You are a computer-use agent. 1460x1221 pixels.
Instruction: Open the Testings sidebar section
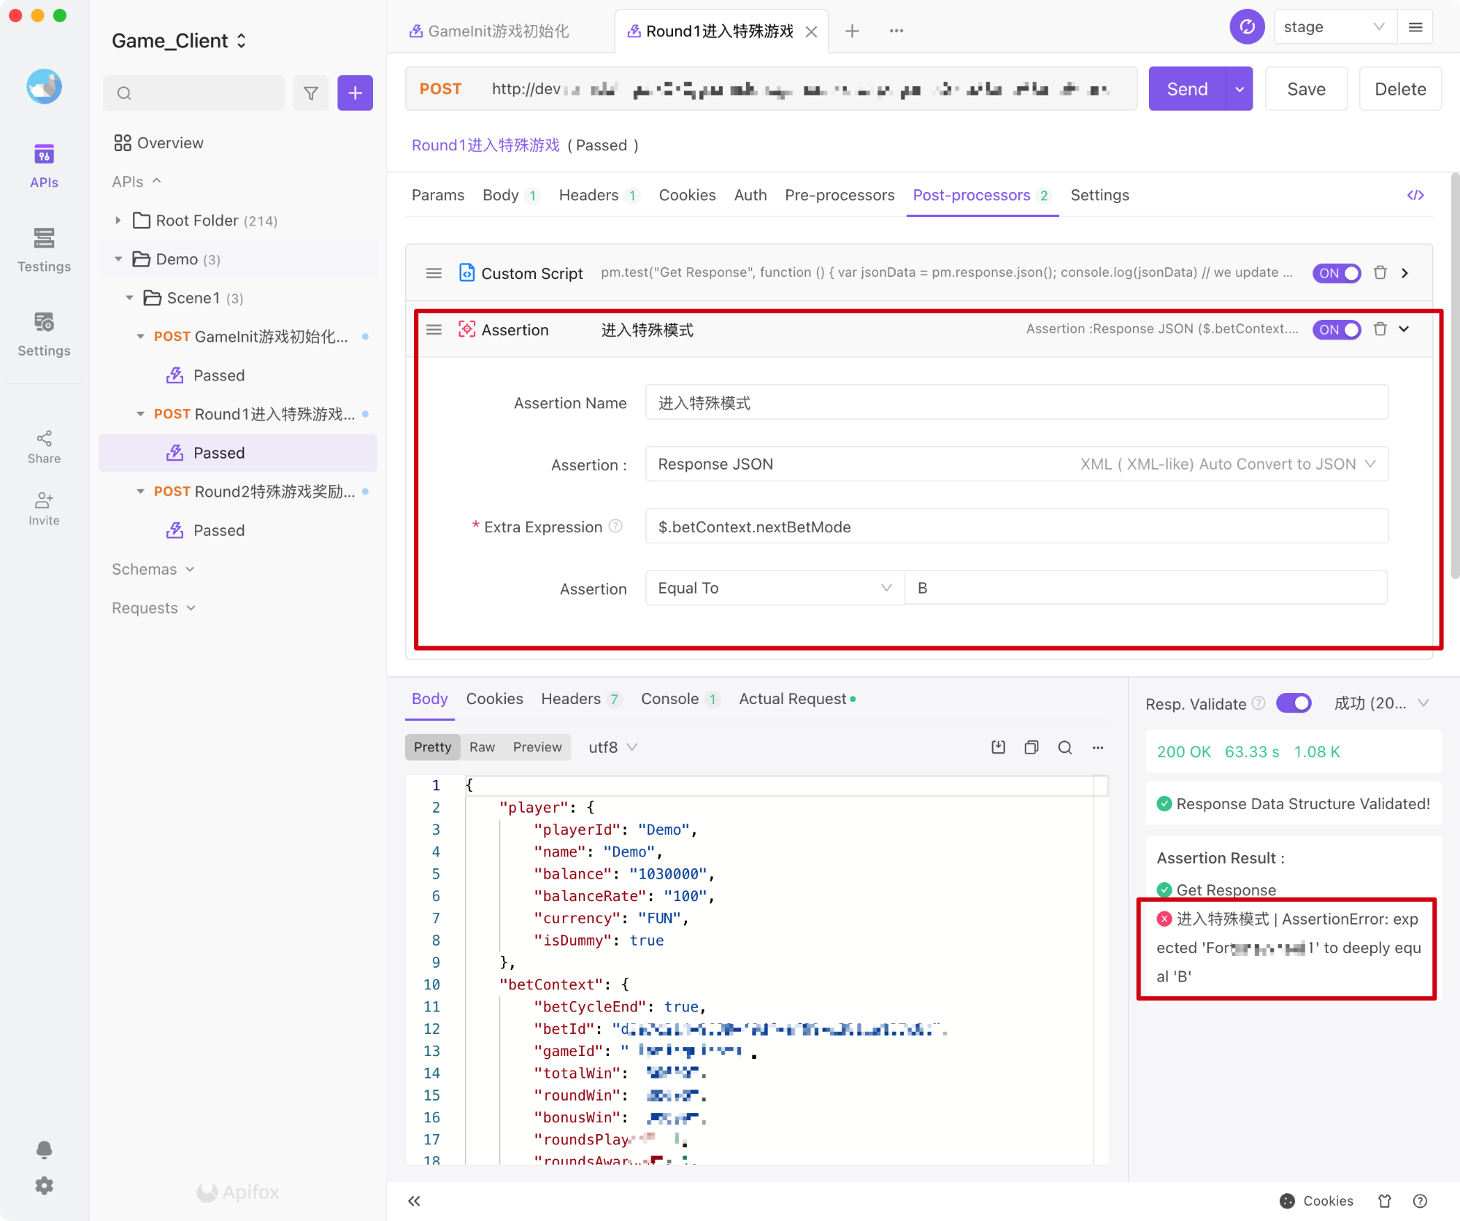point(44,250)
